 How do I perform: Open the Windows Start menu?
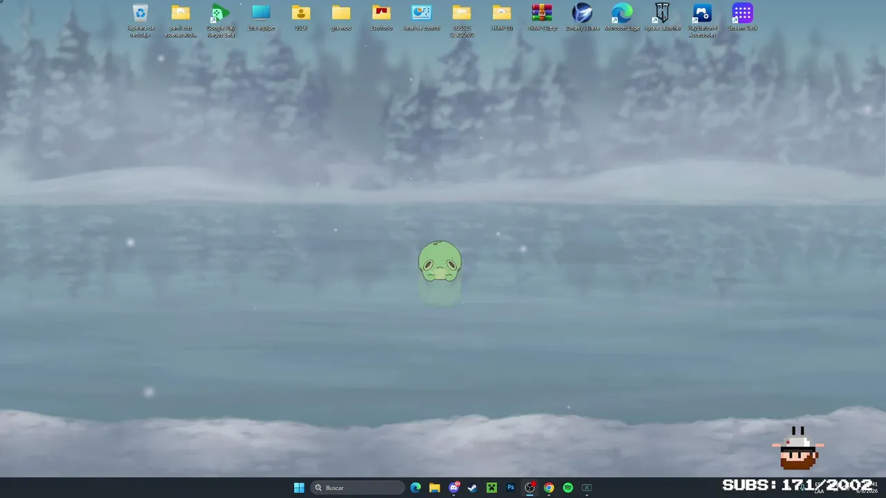[299, 488]
